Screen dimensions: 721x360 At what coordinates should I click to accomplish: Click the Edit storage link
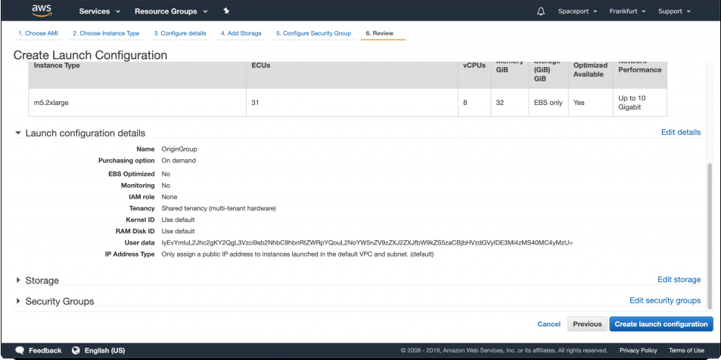(679, 279)
